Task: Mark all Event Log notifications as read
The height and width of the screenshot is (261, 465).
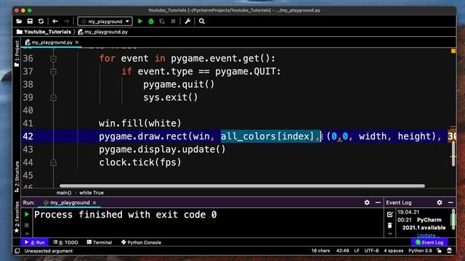Action: [x=389, y=215]
